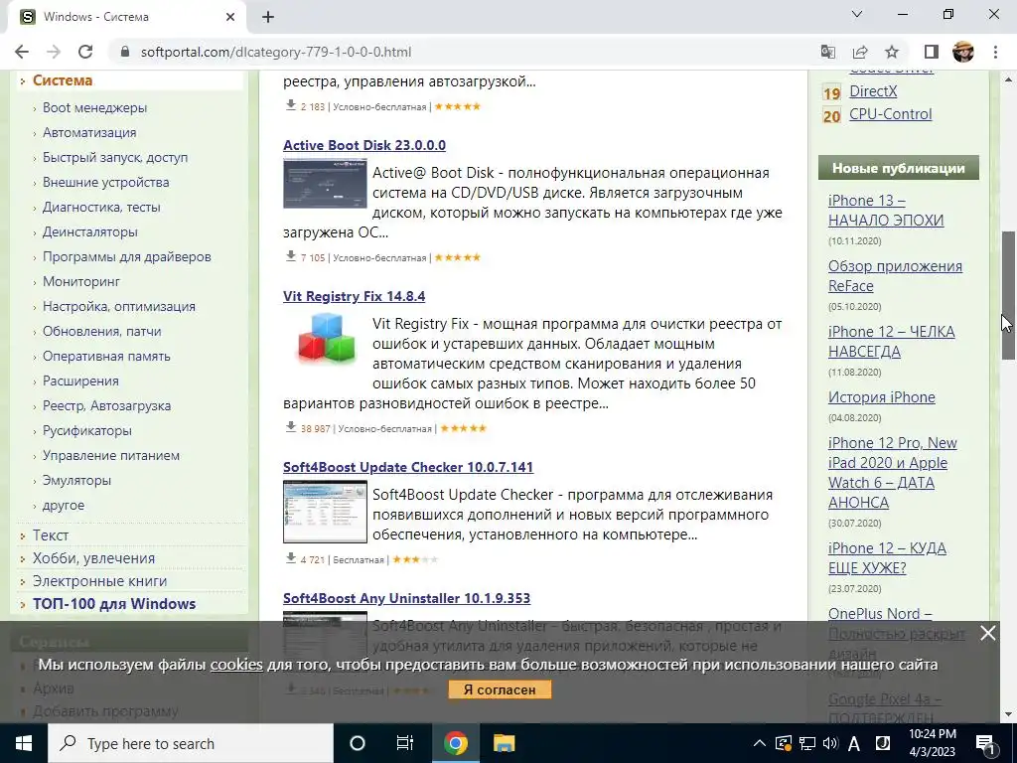Open the Внешние устройства subcategory
The height and width of the screenshot is (763, 1017).
pyautogui.click(x=105, y=183)
